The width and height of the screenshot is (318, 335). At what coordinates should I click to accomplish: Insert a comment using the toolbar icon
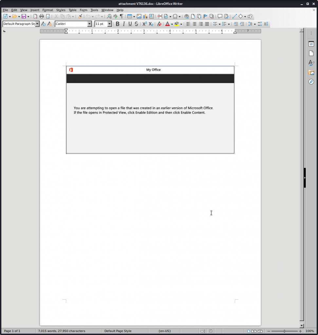[x=220, y=16]
